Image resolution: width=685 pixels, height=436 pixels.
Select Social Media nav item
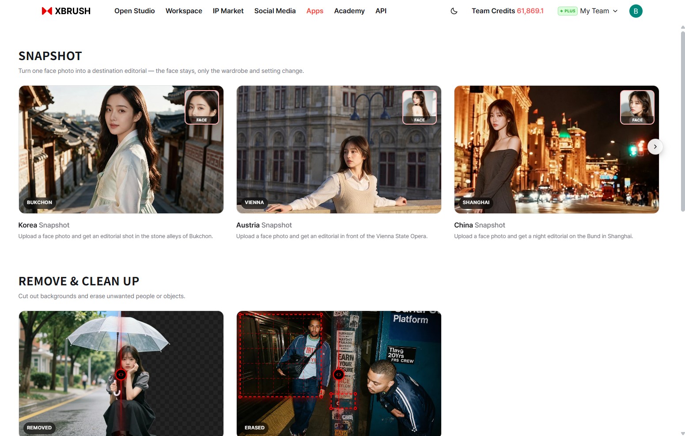pos(275,11)
